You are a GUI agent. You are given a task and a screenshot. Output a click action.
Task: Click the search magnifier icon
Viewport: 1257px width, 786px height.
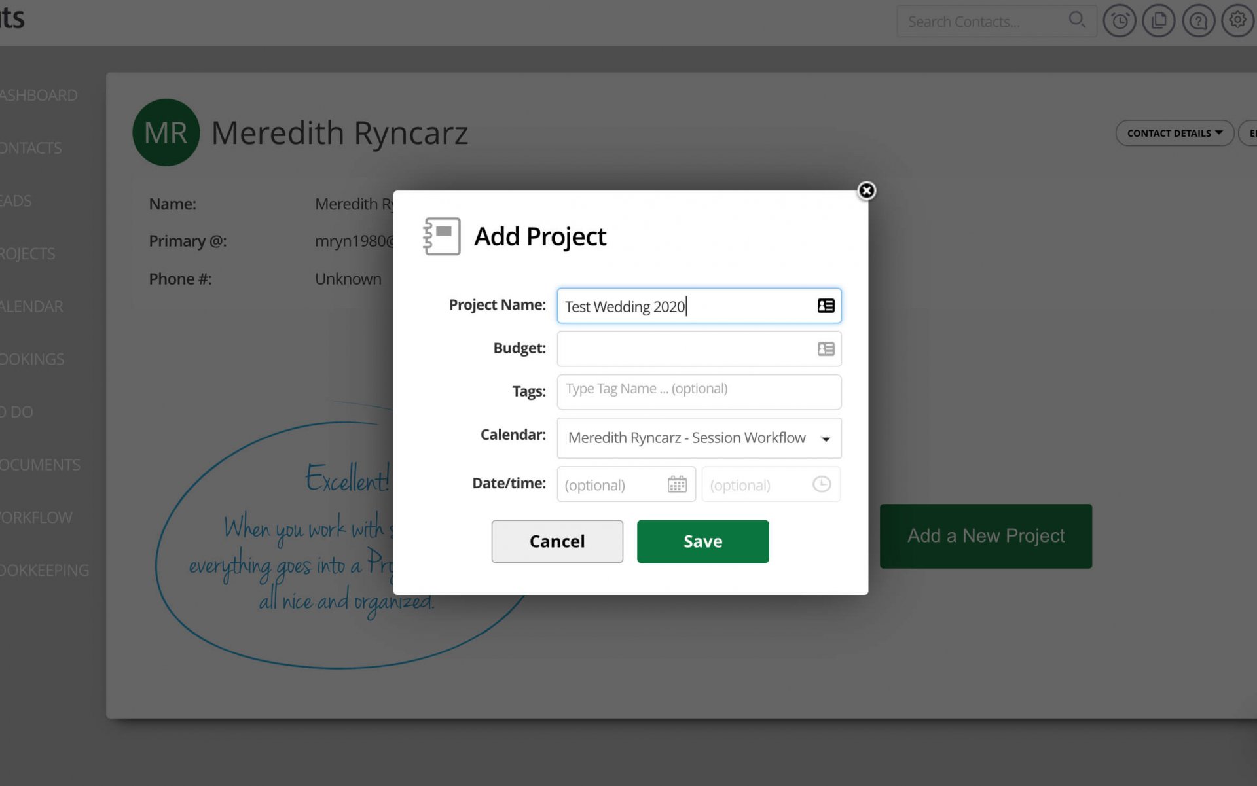1077,20
